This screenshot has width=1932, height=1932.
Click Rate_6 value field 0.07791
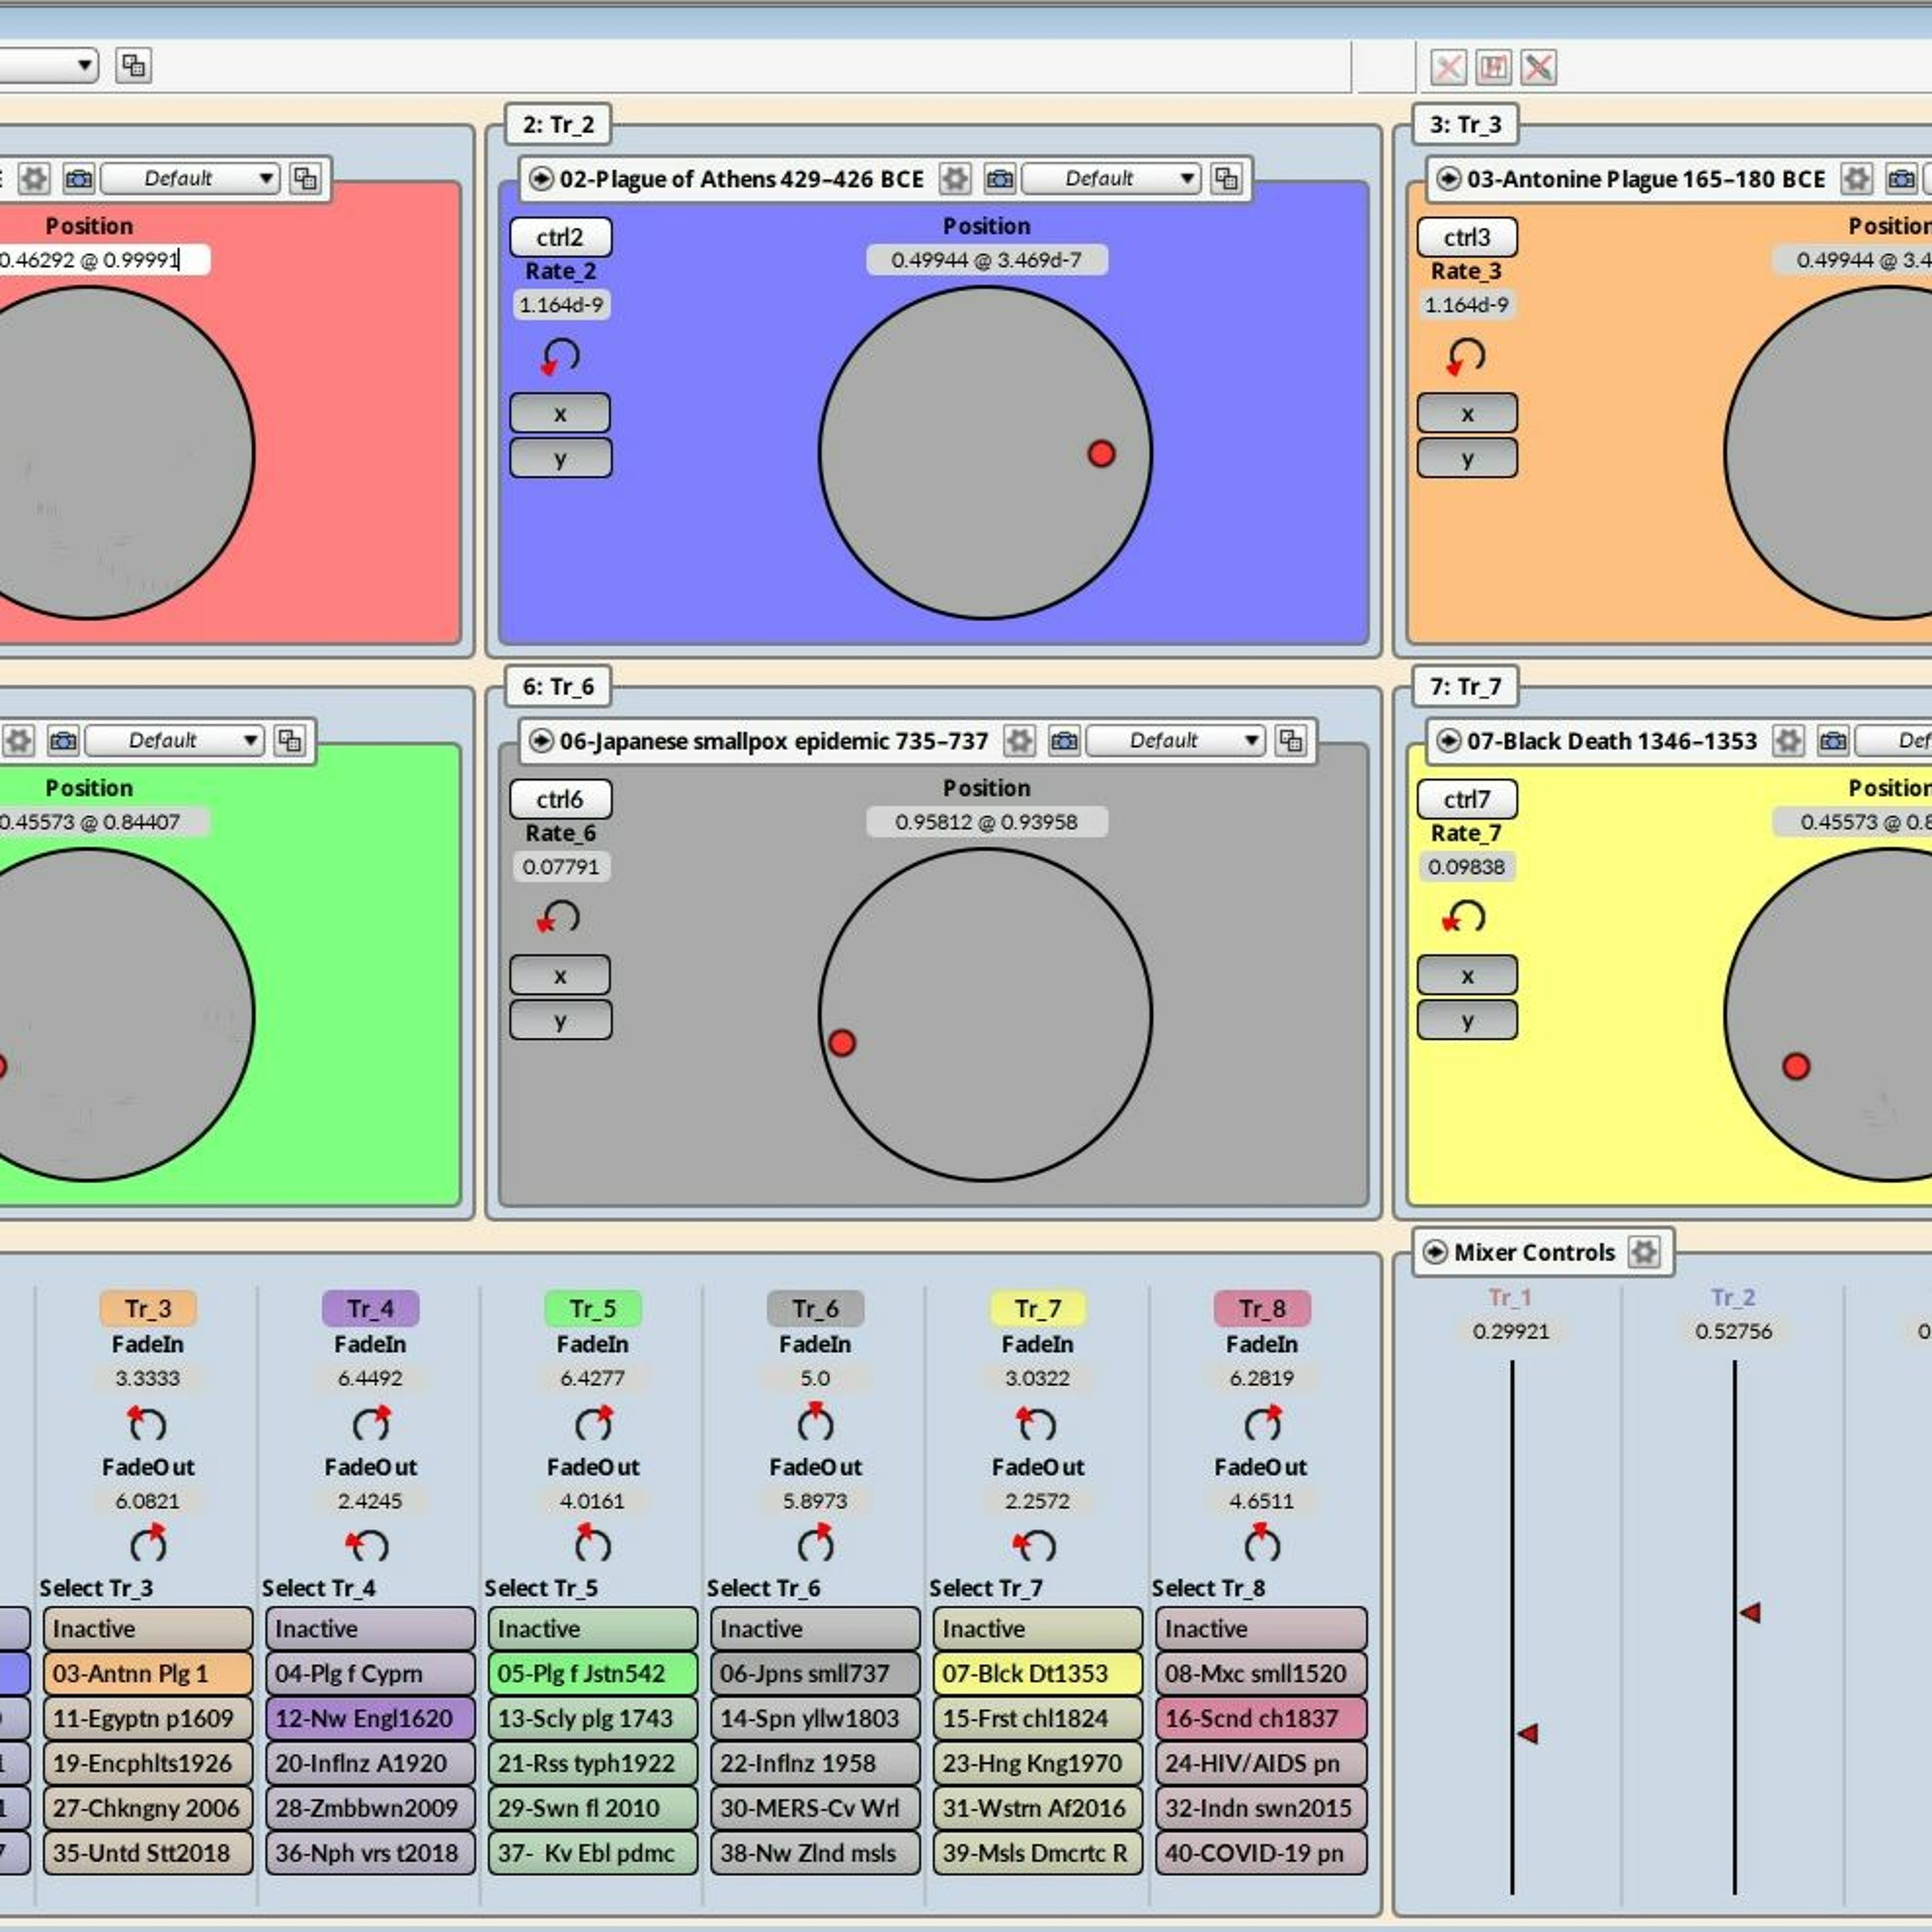click(x=560, y=867)
